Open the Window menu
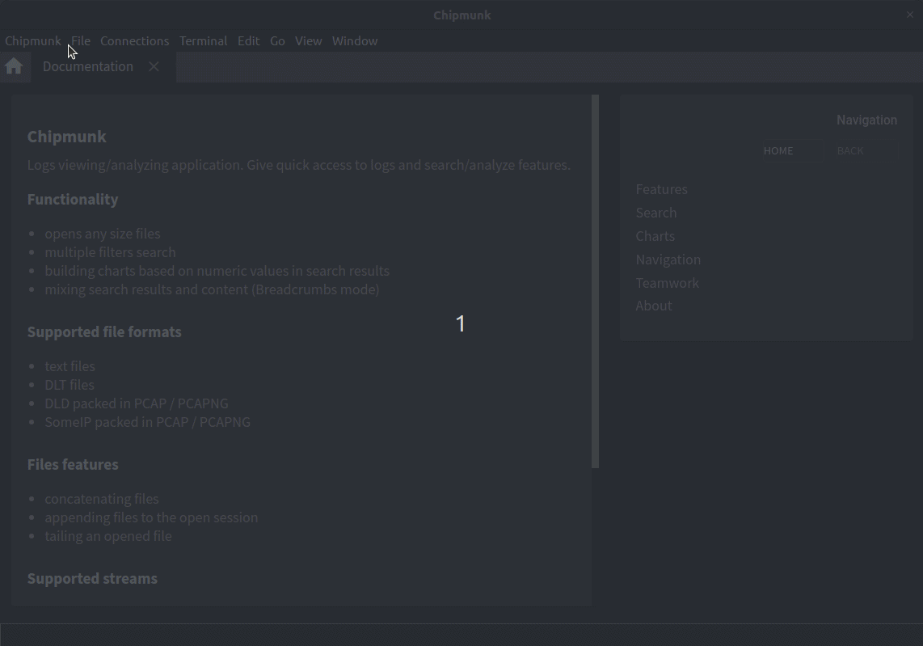This screenshot has height=646, width=923. (x=355, y=40)
